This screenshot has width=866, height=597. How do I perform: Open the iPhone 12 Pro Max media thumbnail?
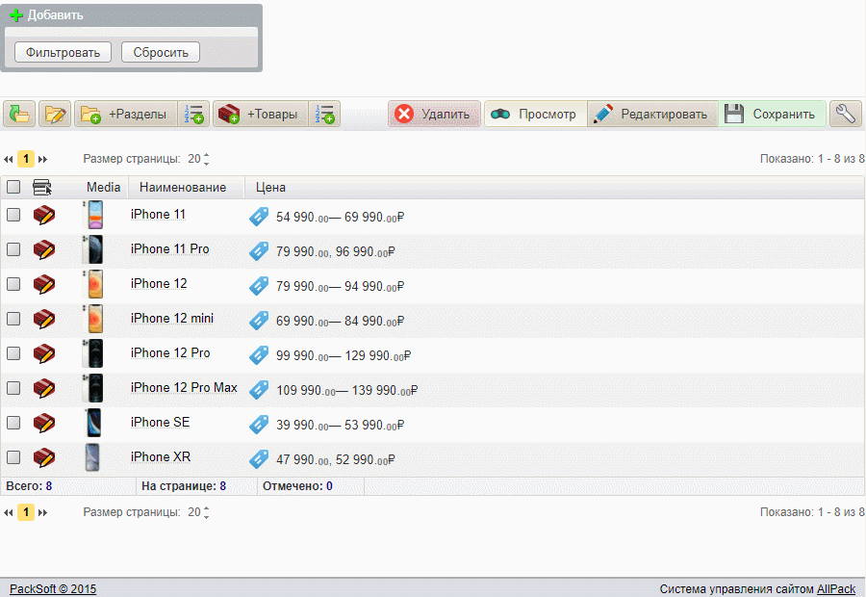pos(93,388)
